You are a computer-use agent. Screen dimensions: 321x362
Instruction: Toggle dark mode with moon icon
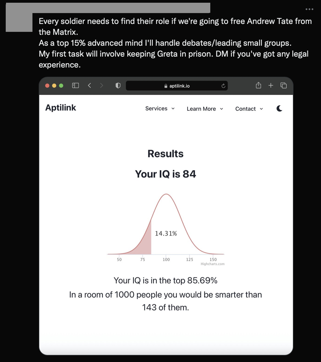click(279, 109)
